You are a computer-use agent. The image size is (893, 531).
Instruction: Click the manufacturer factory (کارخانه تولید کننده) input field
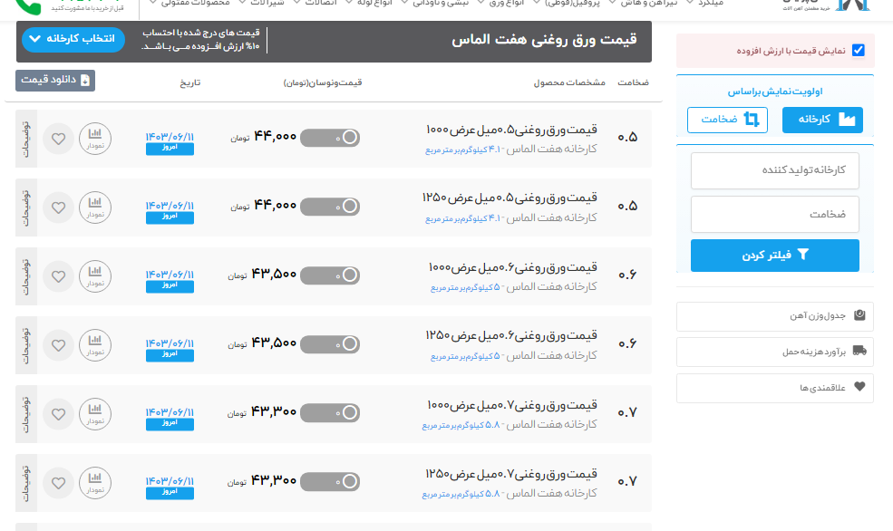774,170
